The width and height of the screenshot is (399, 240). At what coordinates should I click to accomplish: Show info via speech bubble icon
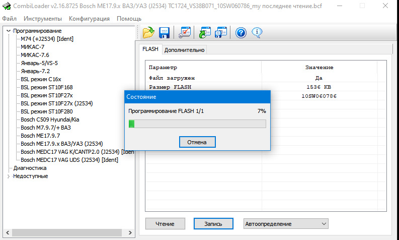coord(257,32)
